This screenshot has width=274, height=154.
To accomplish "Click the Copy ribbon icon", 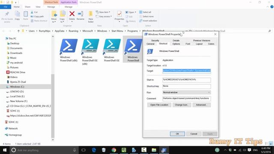I will [x=17, y=14].
